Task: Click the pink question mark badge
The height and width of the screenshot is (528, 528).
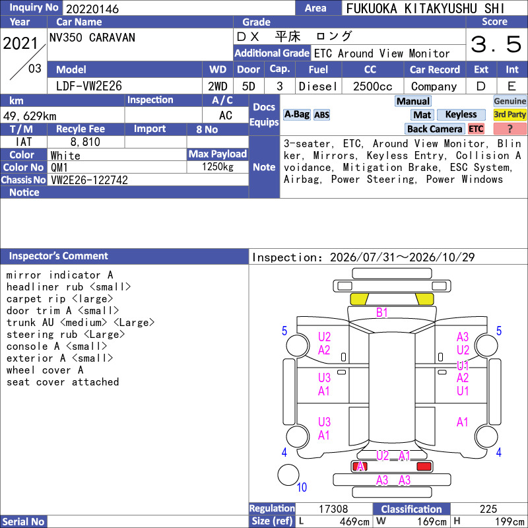Action: 510,129
